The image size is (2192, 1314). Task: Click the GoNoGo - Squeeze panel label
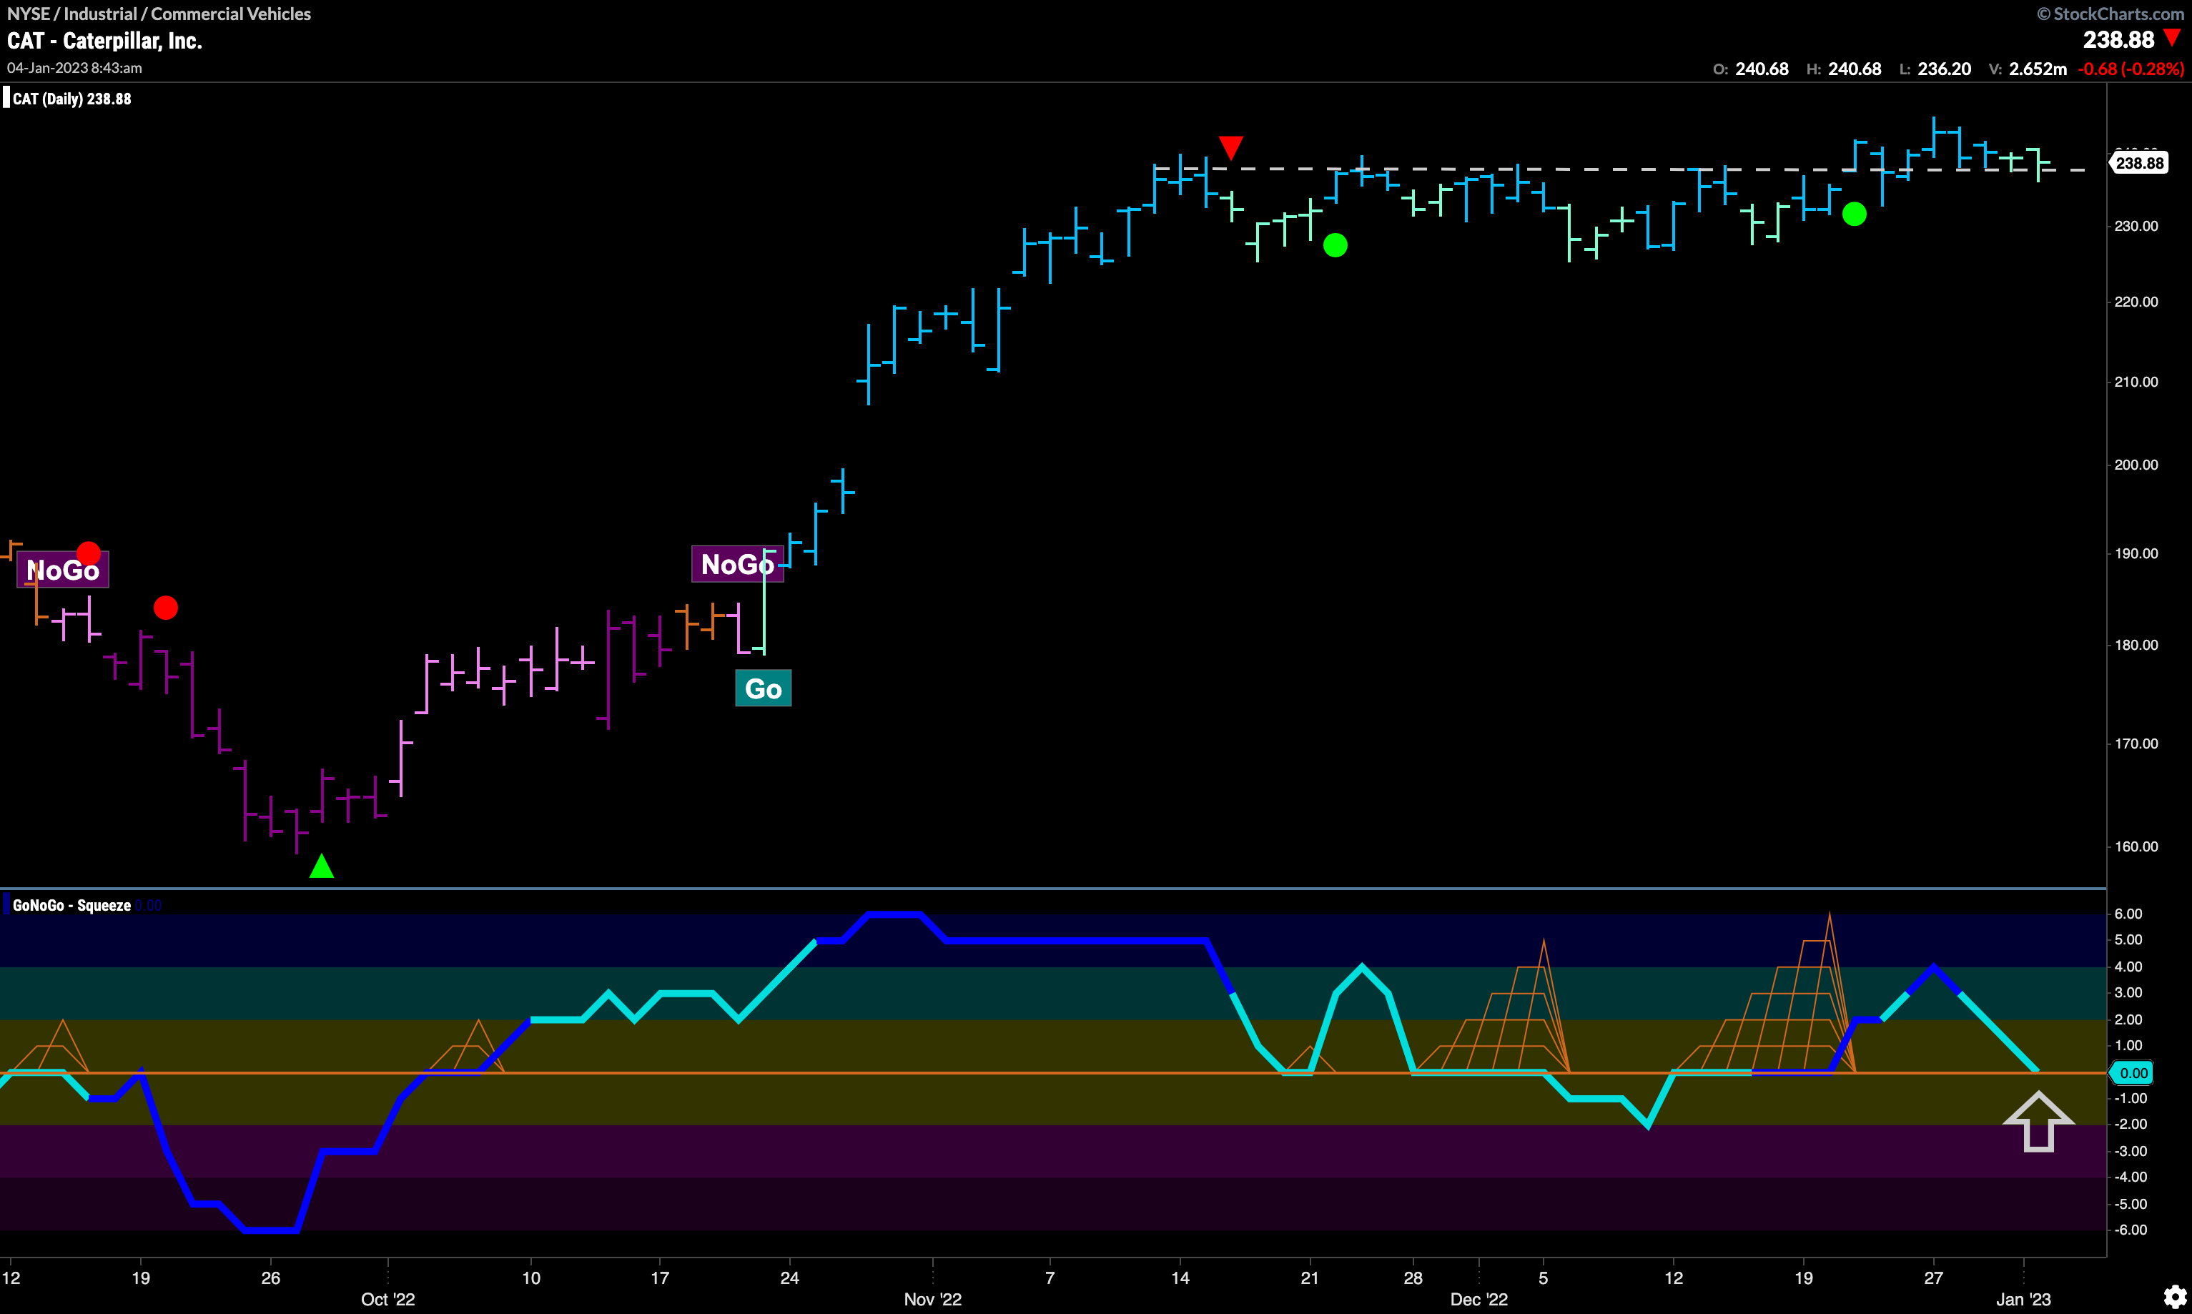click(71, 905)
